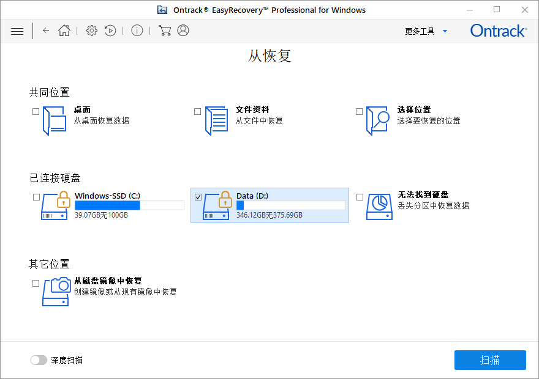Click 选择要恢复的位置 description
The width and height of the screenshot is (539, 379).
tap(429, 121)
